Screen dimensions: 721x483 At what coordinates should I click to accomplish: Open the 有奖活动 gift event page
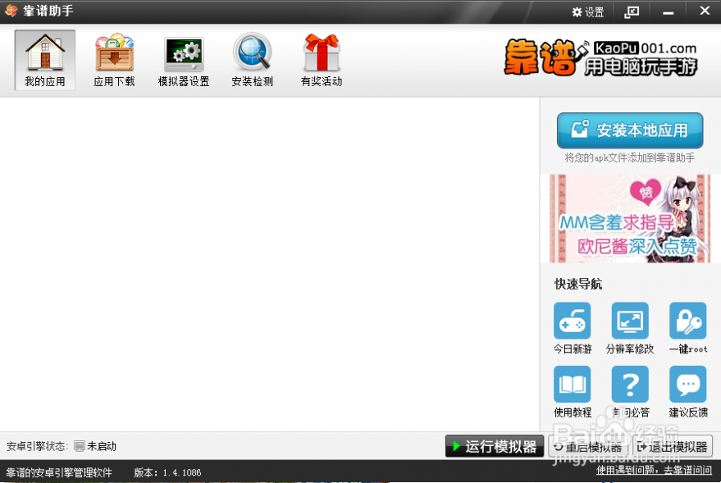(321, 58)
